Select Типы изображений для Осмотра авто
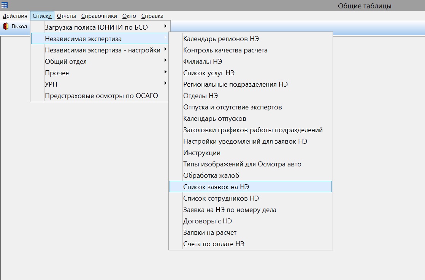This screenshot has height=280, width=425. (251, 164)
